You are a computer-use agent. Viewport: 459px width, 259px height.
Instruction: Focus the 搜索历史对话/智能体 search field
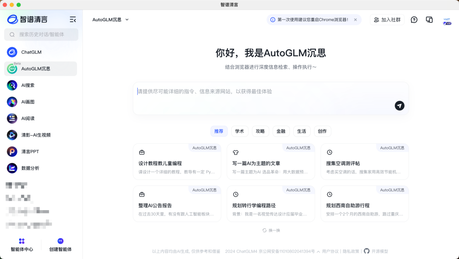(x=41, y=34)
